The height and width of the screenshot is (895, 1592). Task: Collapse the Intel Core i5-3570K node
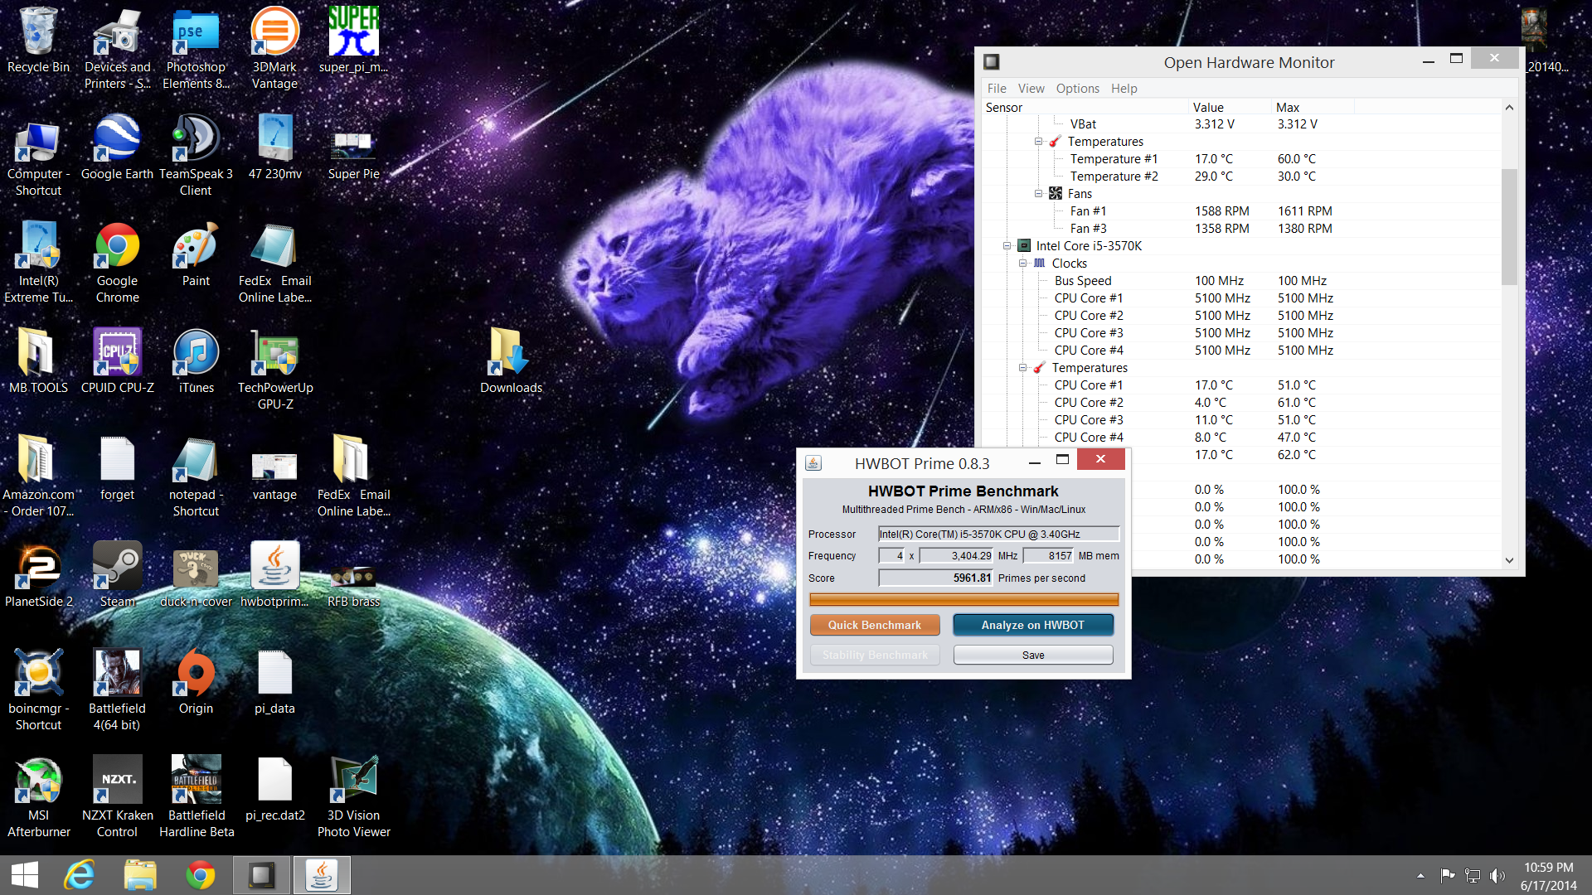pyautogui.click(x=1007, y=246)
